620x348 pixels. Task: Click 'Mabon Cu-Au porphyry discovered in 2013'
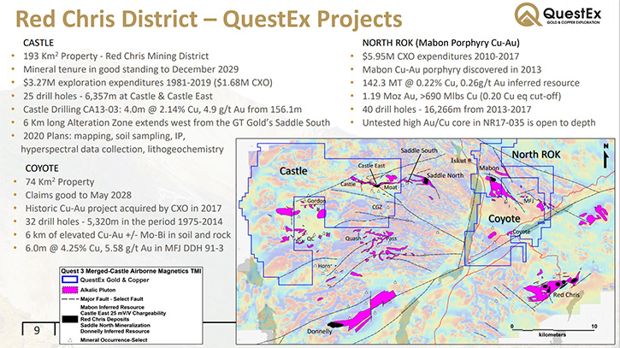452,69
